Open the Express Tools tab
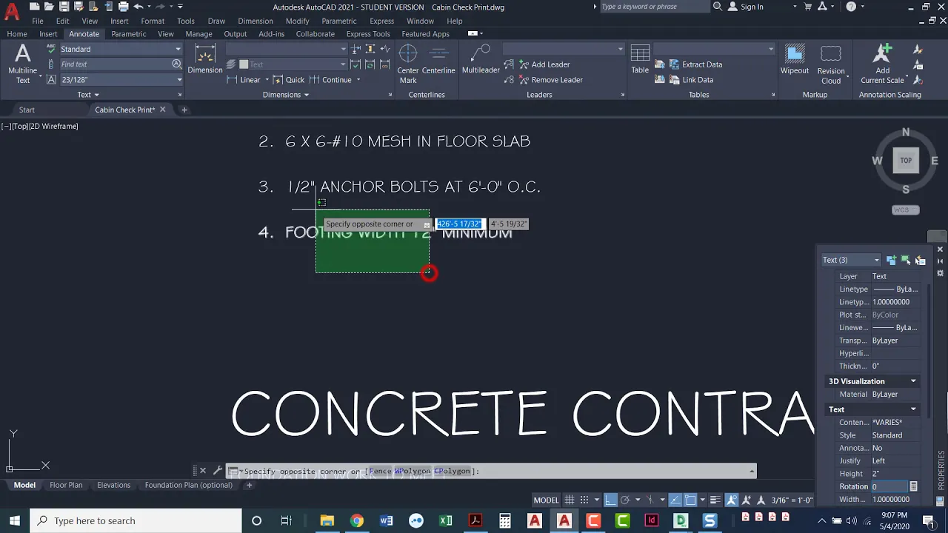 coord(368,34)
